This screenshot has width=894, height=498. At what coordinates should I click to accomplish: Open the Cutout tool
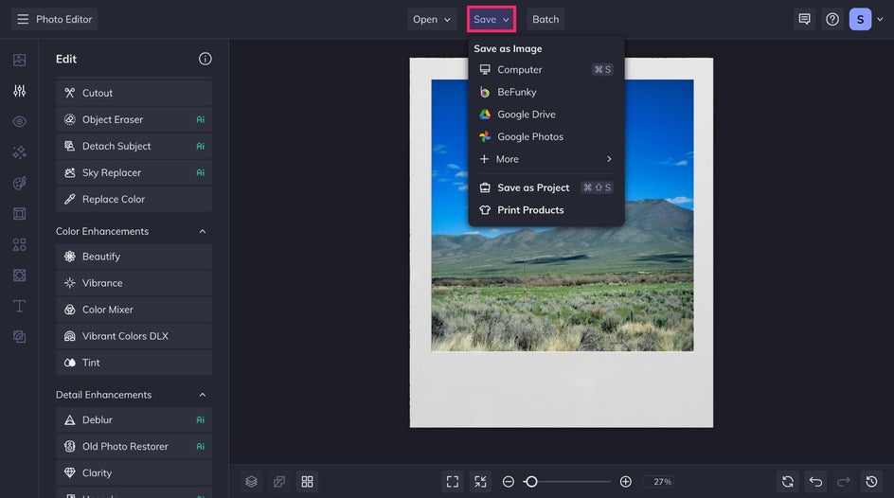tap(134, 93)
